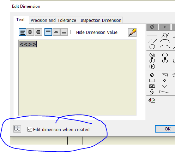Select left text justification icon

22,32
